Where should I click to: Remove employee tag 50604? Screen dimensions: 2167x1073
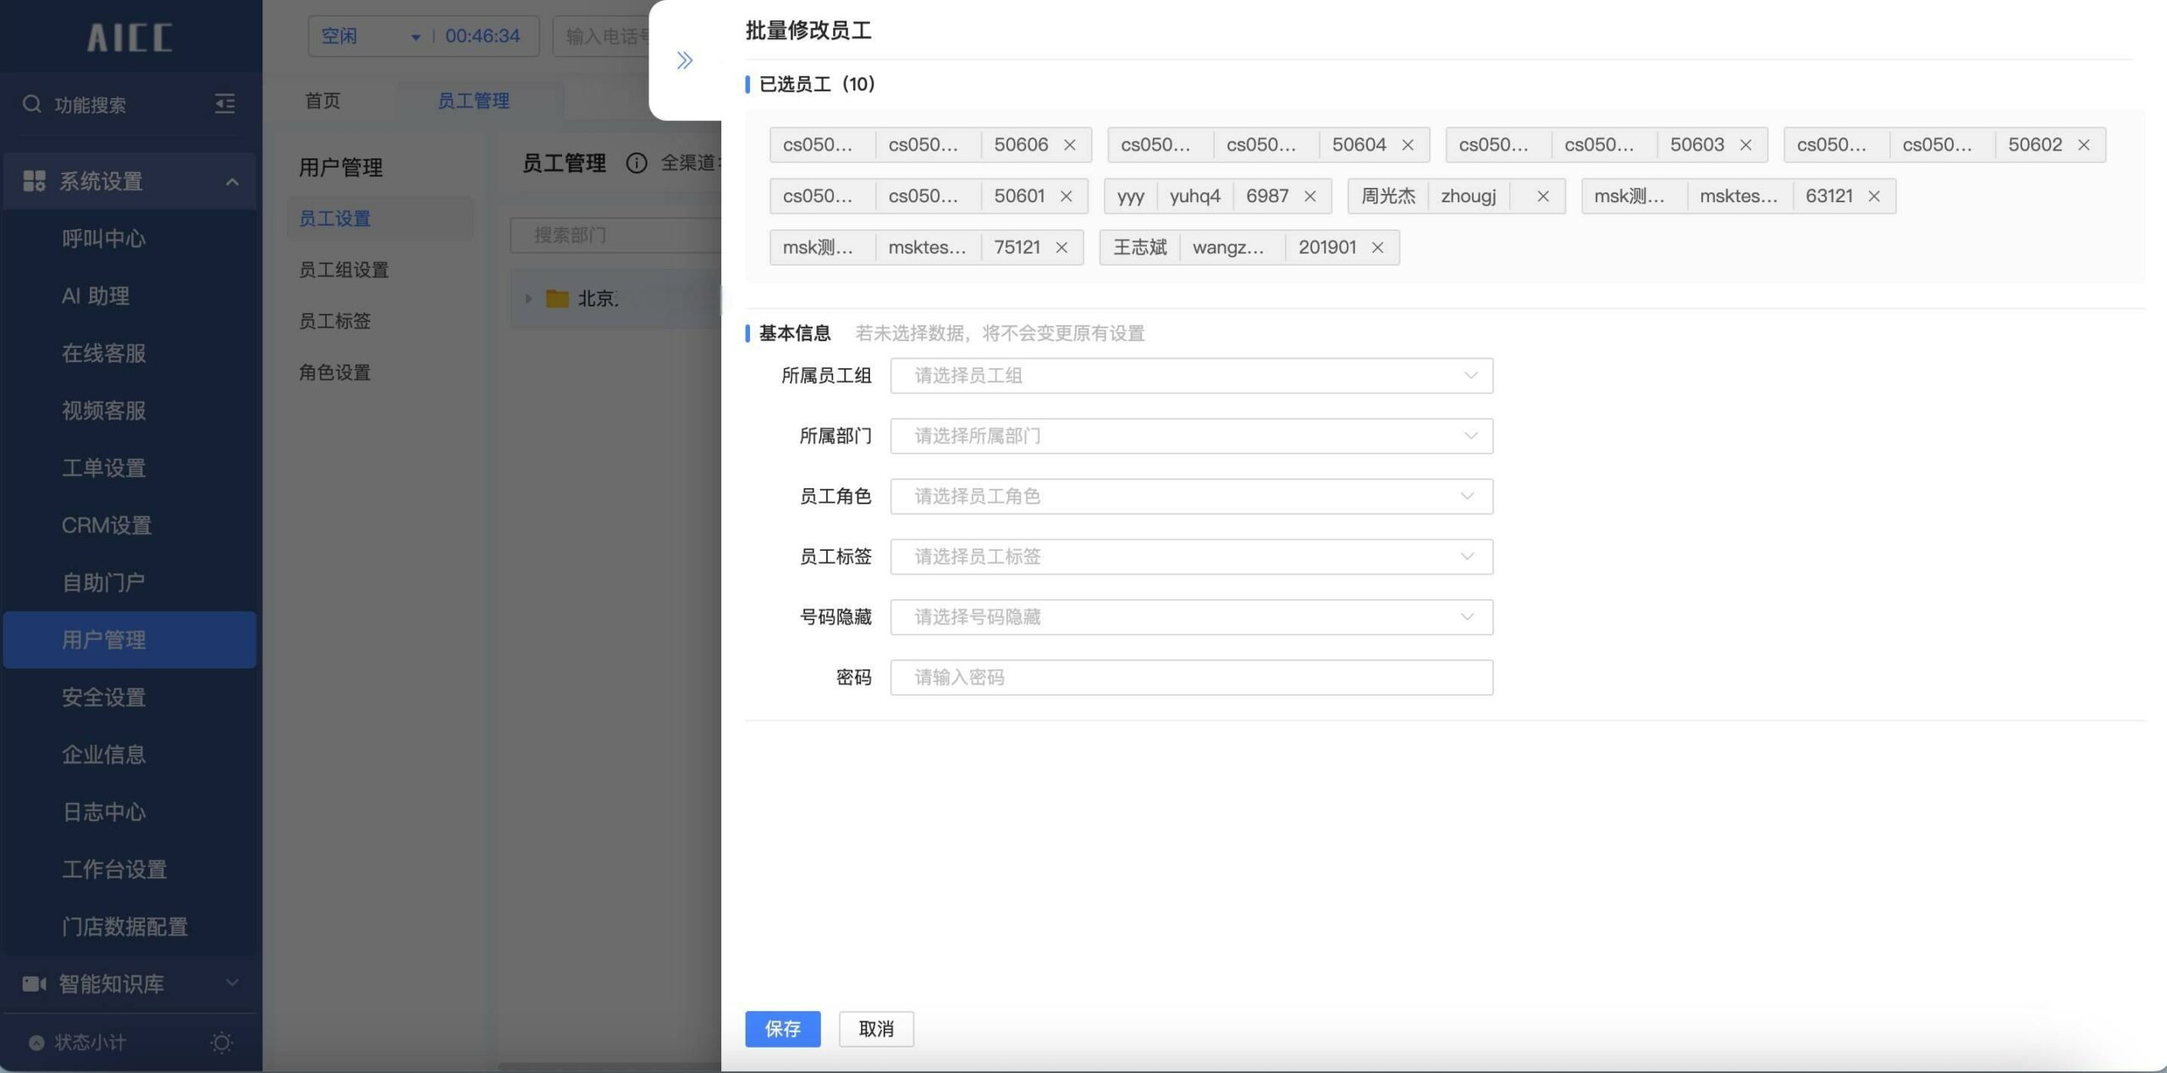pos(1408,145)
